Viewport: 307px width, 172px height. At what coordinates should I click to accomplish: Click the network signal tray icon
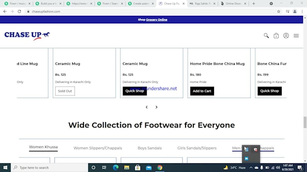pos(273,167)
